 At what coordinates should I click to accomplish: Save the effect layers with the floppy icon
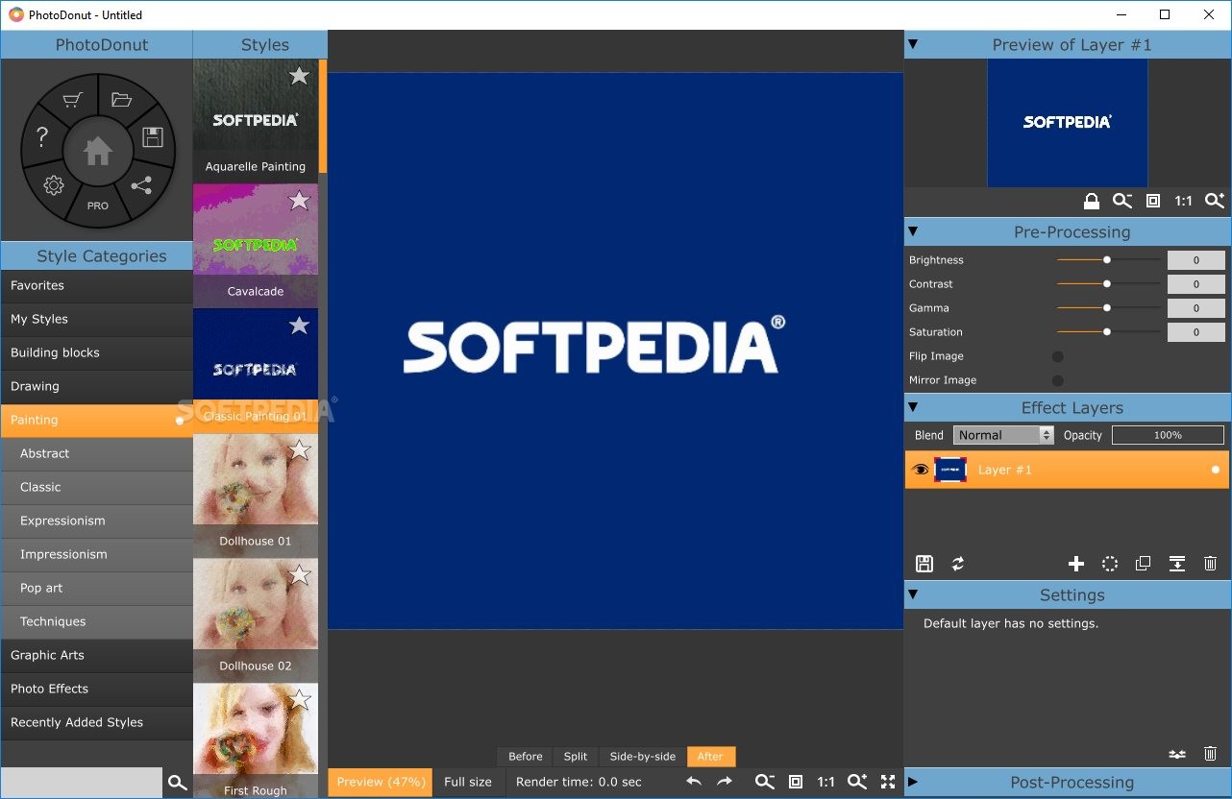(x=924, y=564)
